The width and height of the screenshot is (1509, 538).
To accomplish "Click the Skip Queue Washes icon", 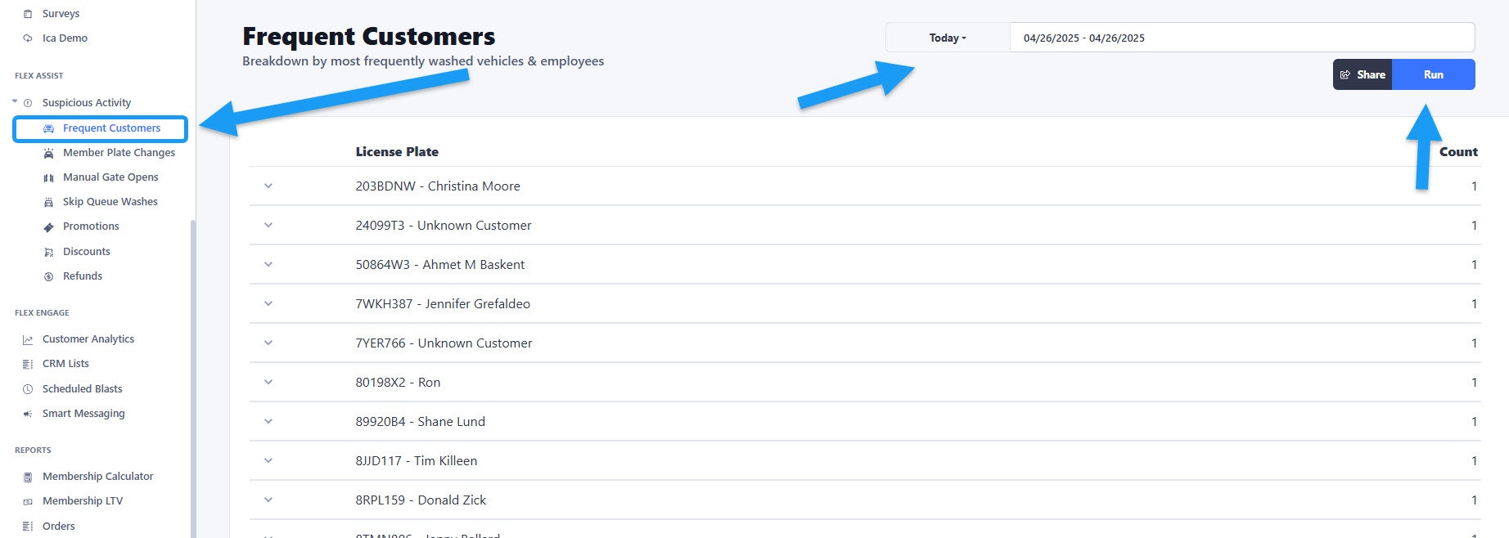I will coord(48,202).
